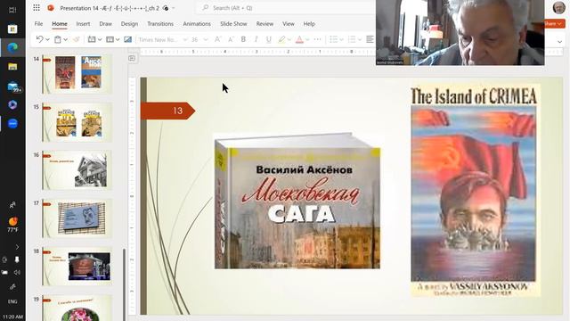Expand the hidden system tray icons chevron

17,247
